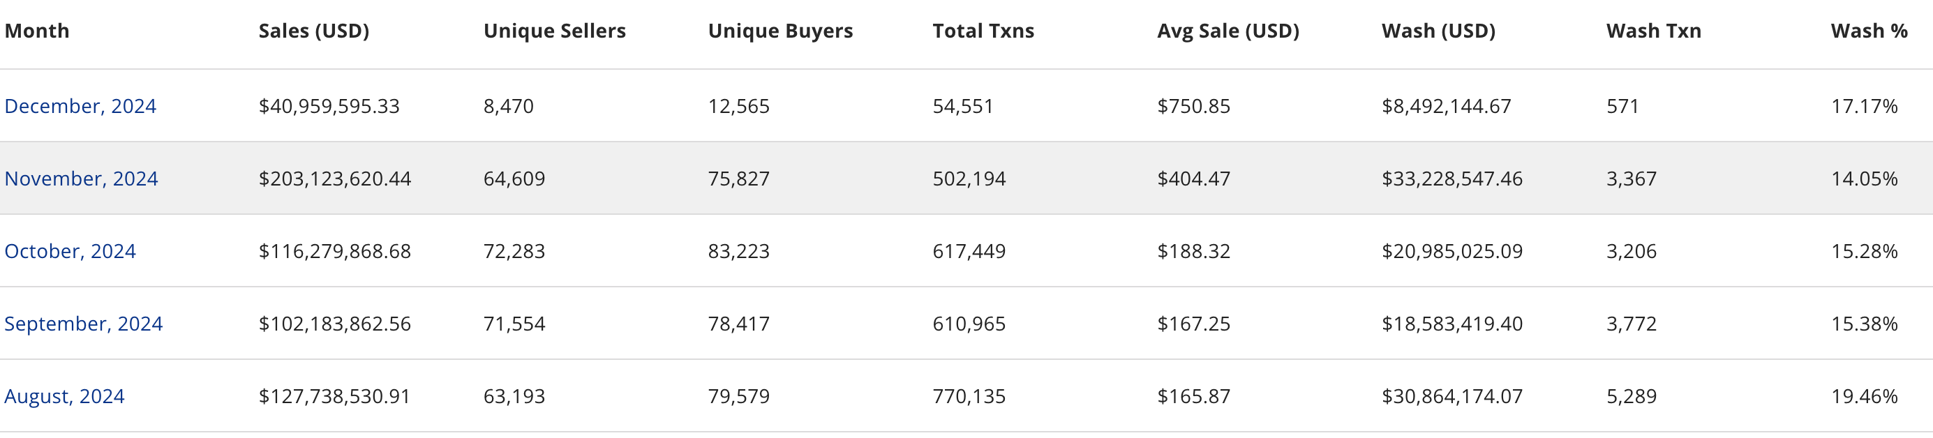Image resolution: width=1933 pixels, height=438 pixels.
Task: Click the August total transactions 770,135
Action: (x=968, y=396)
